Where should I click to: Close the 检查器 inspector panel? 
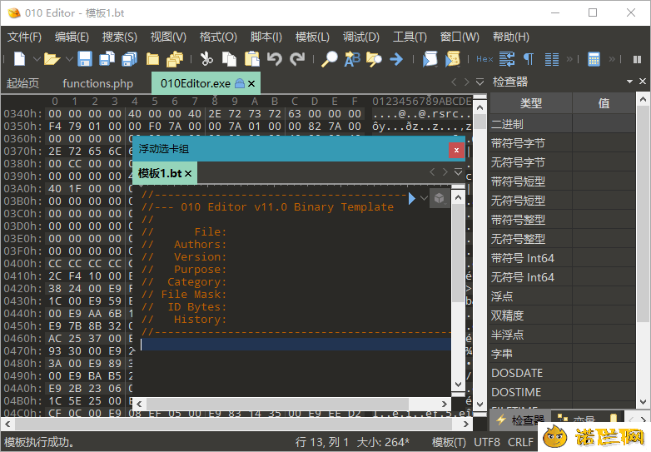coord(643,82)
